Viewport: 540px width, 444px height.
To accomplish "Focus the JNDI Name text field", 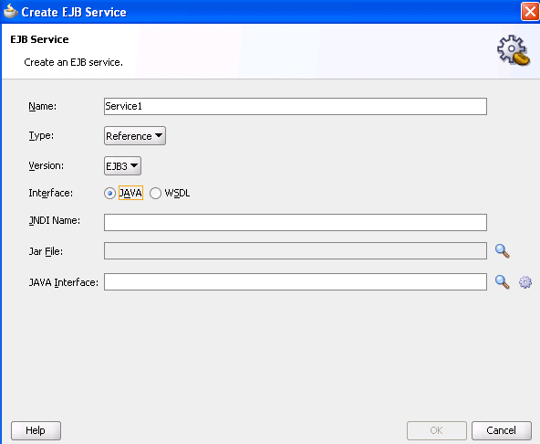I will tap(296, 222).
